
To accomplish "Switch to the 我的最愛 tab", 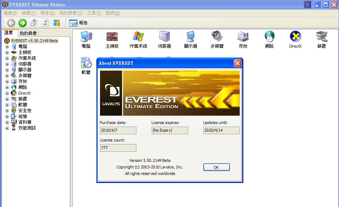I will coord(28,33).
